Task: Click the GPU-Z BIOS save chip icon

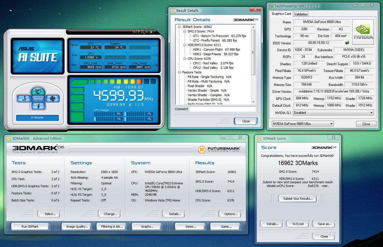Action: pos(347,43)
